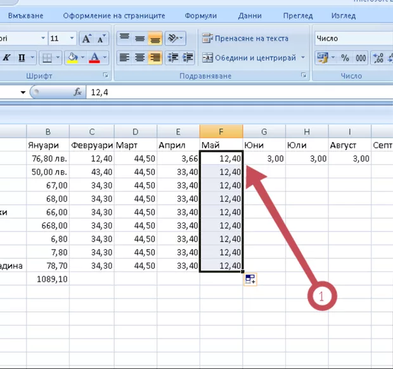Viewport: 393px width, 369px height.
Task: Select column B header
Action: pos(48,132)
